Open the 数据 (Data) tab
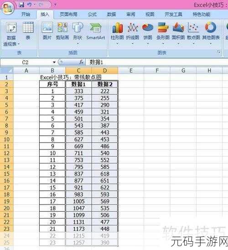Screen dimensions: 228x250 point(111,15)
